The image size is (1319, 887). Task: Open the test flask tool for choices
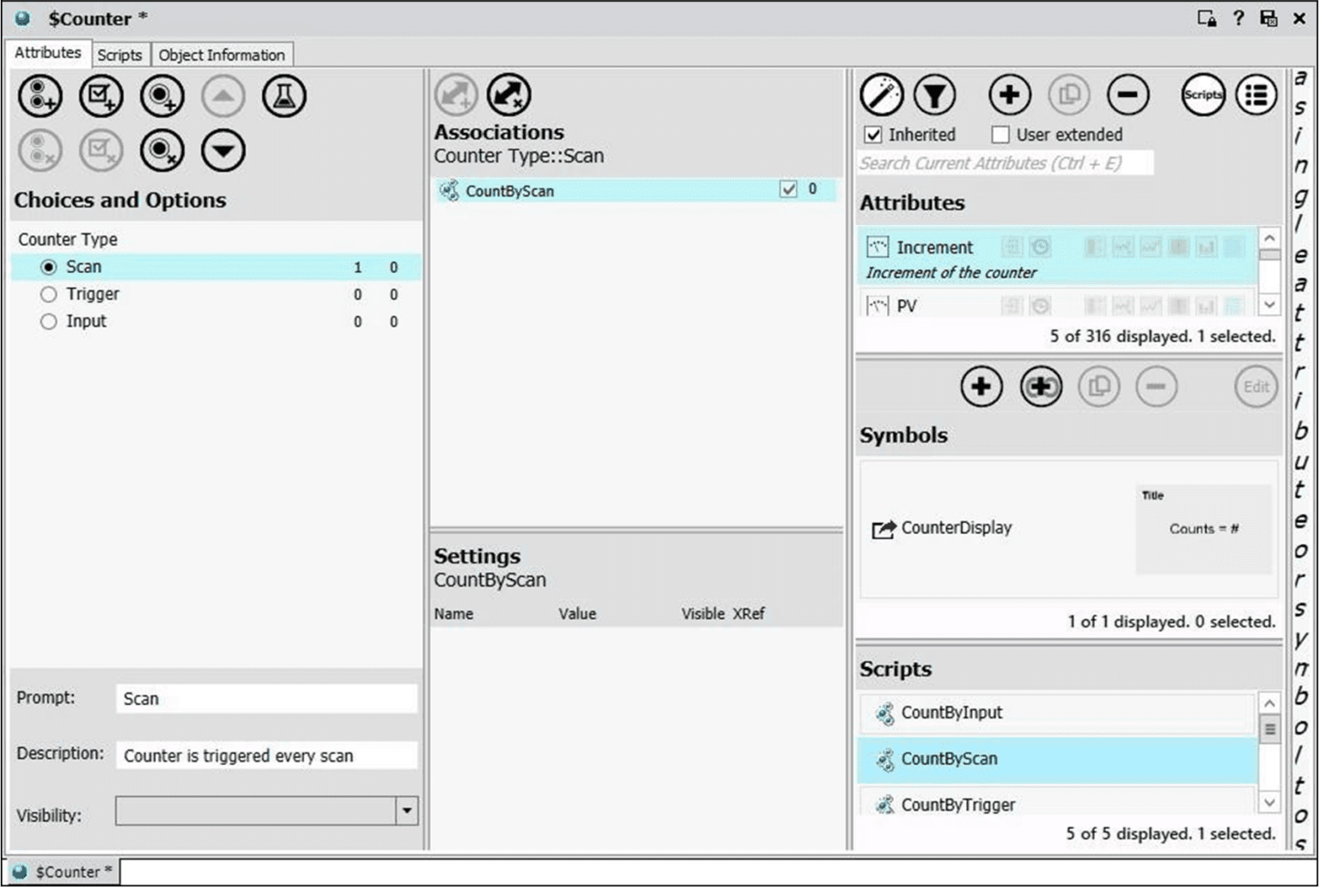point(284,95)
